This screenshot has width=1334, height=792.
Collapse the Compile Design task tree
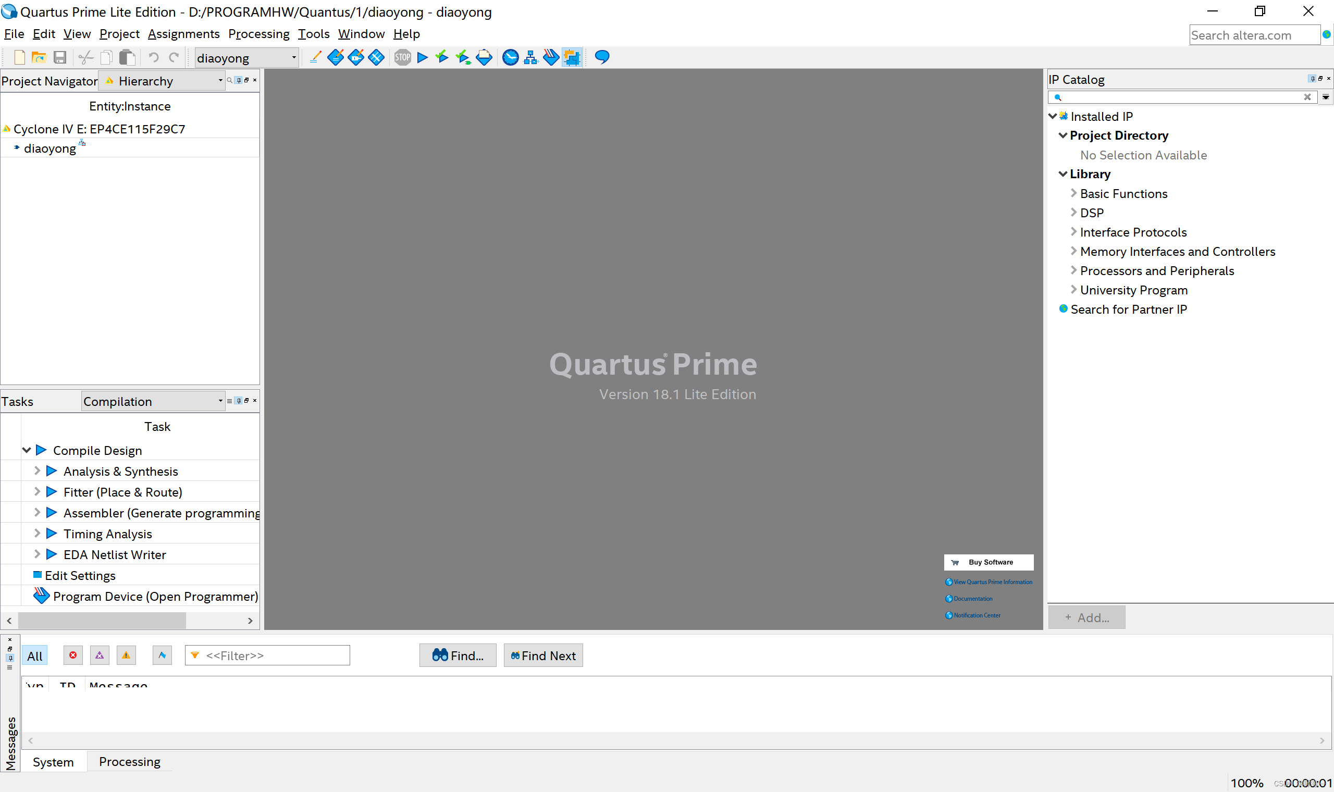pos(27,450)
